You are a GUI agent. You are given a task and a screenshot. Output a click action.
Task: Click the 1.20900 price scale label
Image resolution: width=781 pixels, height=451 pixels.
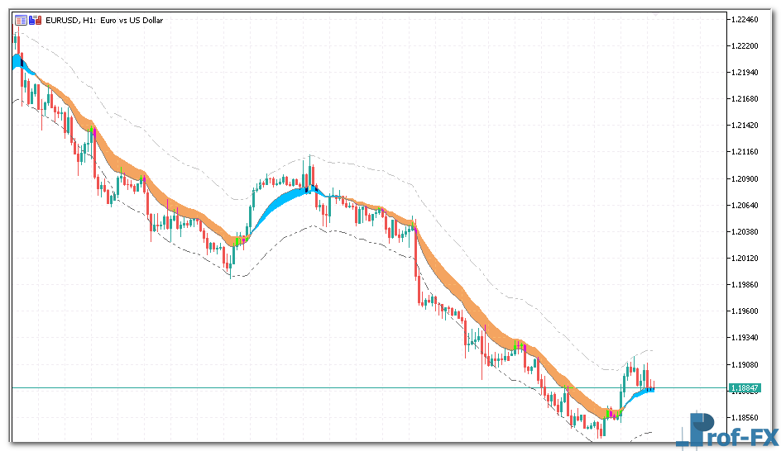coord(746,178)
